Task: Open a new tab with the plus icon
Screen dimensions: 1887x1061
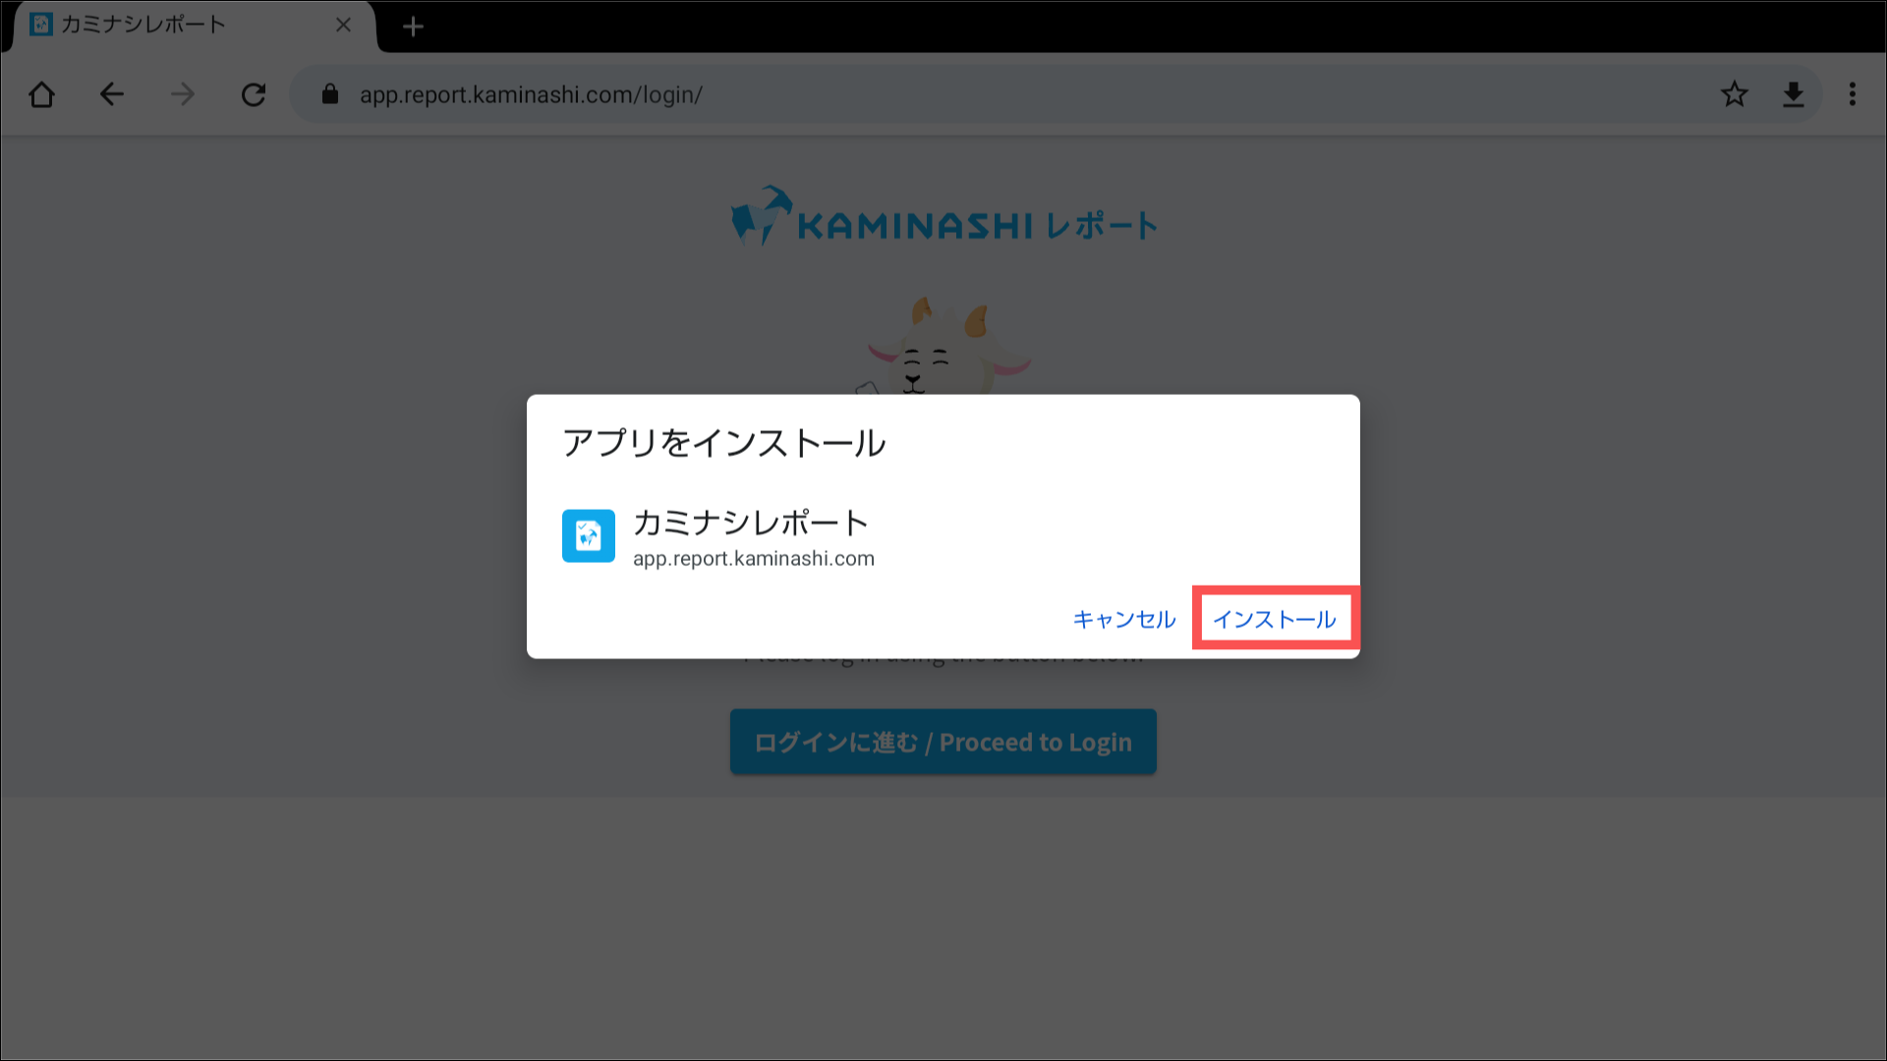Action: [x=413, y=27]
